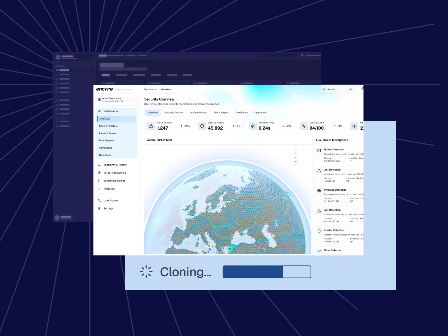The width and height of the screenshot is (448, 336).
Task: Open Incident Review in the sidebar
Action: [108, 133]
